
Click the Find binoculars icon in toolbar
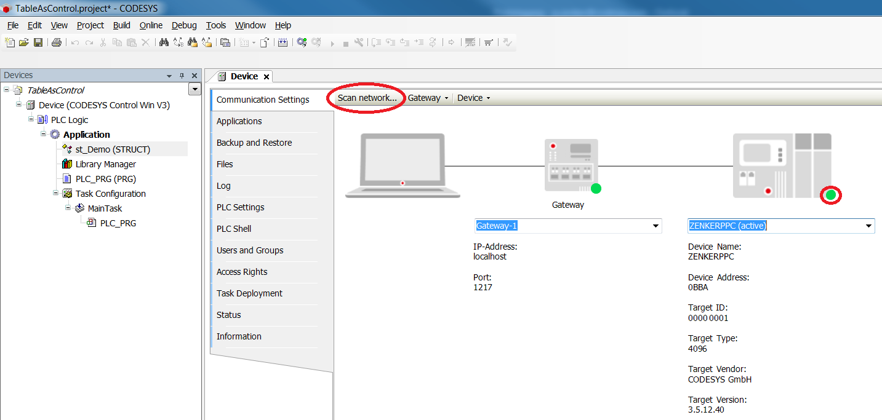[x=164, y=42]
